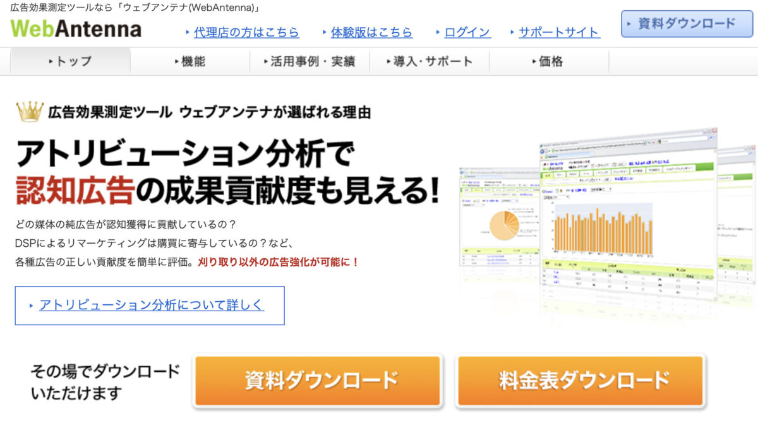Viewport: 758px width, 423px height.
Task: Click the ログイン link
Action: click(x=467, y=32)
